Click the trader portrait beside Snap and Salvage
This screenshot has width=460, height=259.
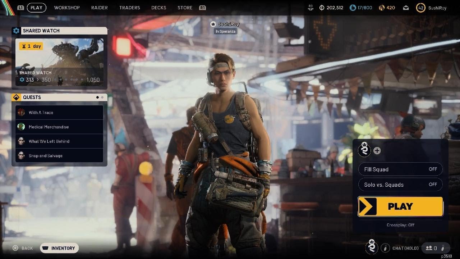22,155
